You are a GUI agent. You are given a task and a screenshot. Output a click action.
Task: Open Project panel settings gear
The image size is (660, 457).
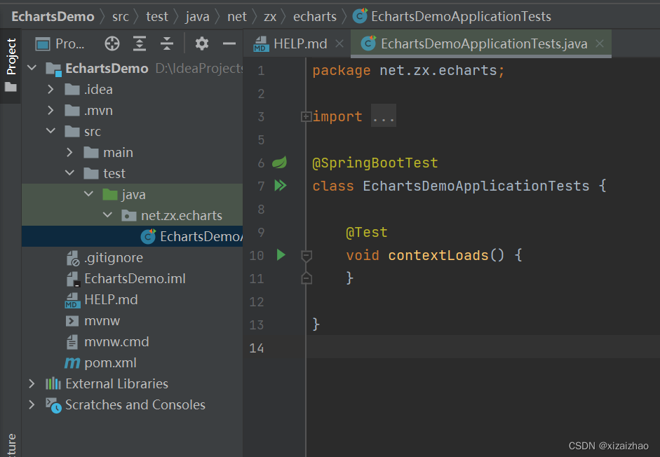tap(201, 43)
